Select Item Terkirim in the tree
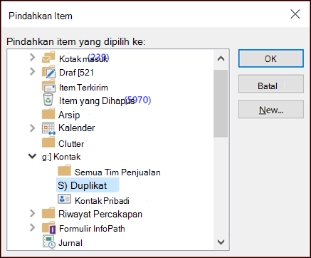This screenshot has height=258, width=311. [83, 88]
